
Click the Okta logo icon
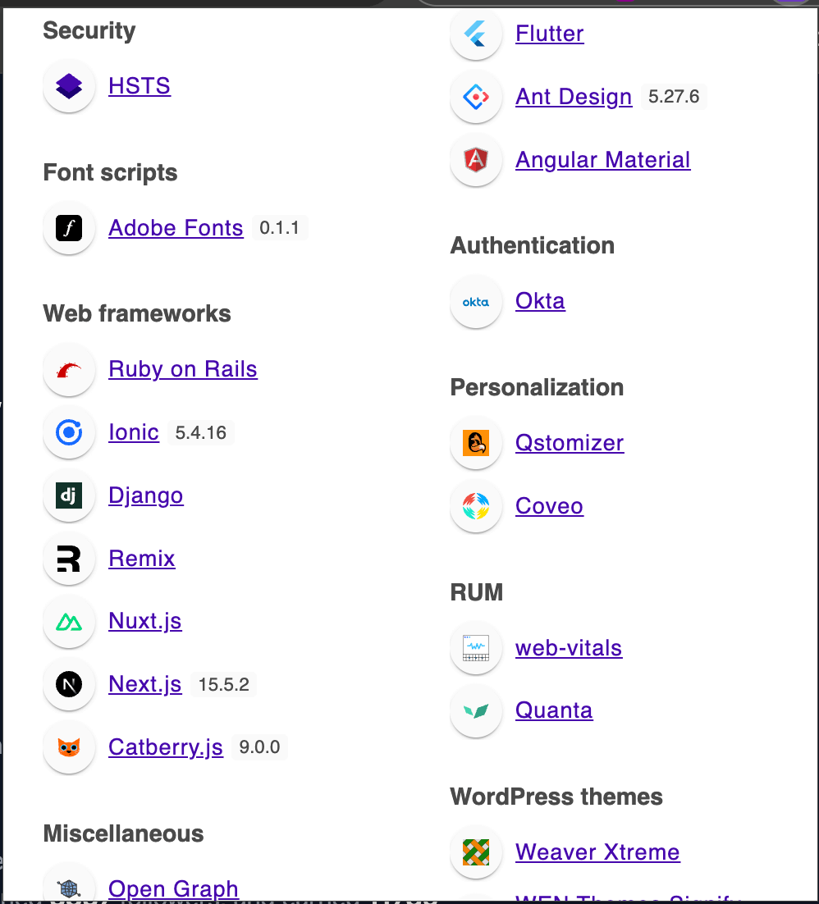pos(476,301)
